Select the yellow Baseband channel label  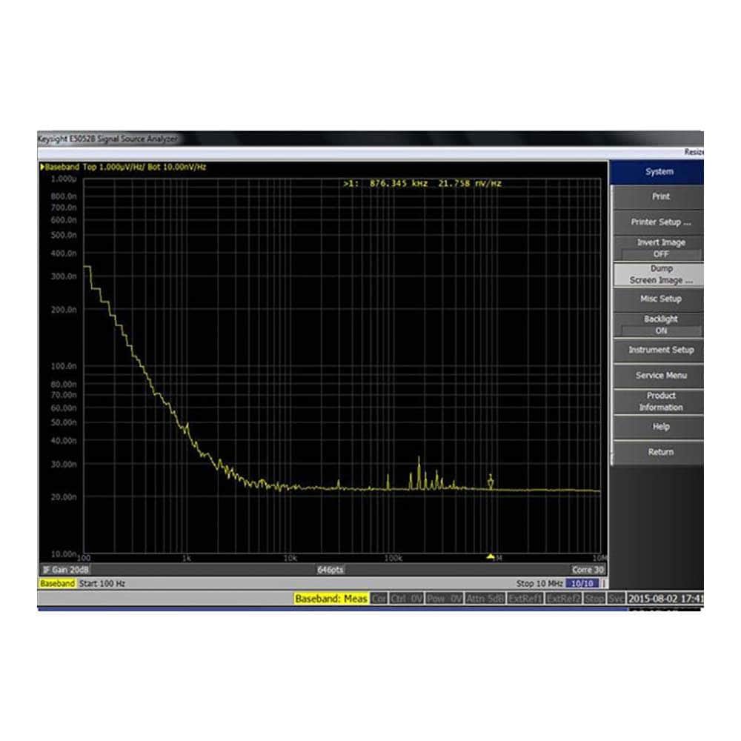[57, 584]
